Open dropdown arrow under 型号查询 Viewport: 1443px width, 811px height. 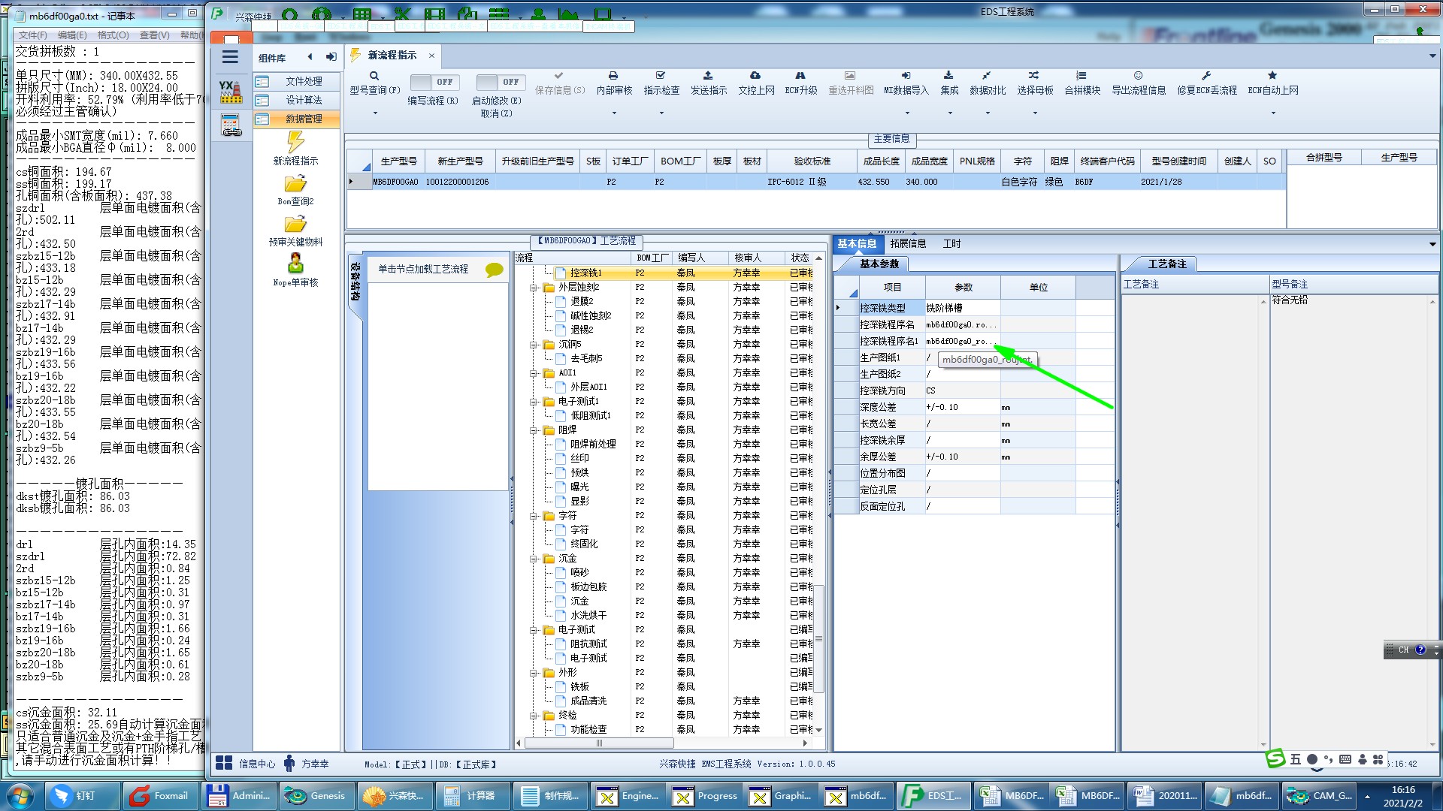pos(375,113)
